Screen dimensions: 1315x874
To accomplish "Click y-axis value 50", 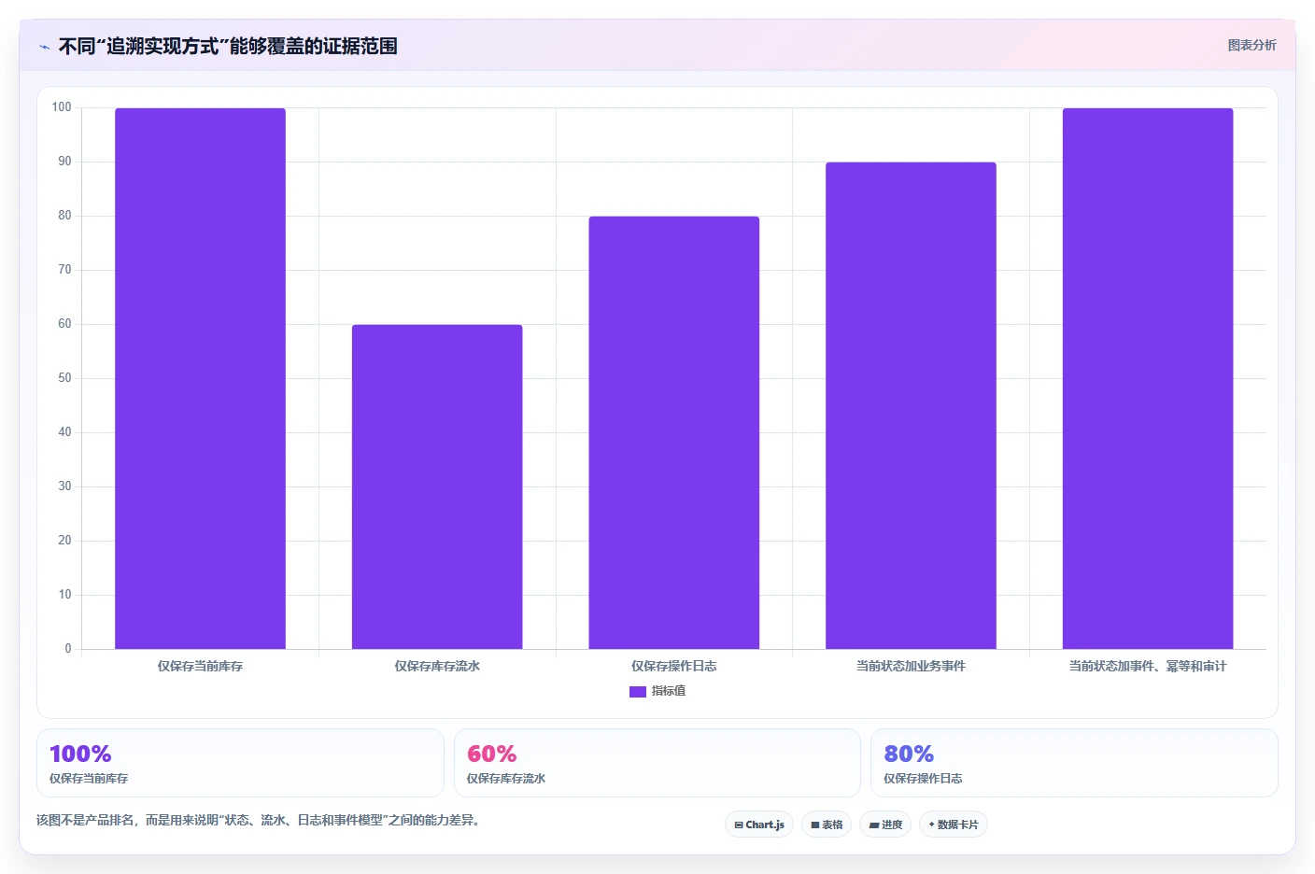I will (x=64, y=378).
